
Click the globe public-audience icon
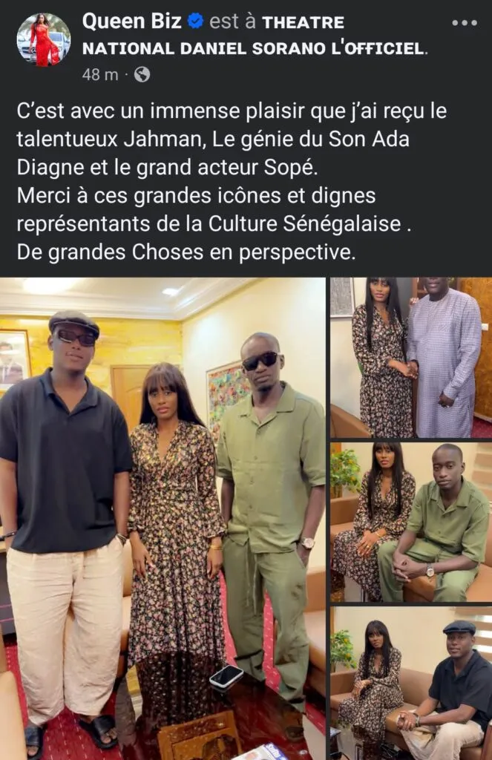142,75
